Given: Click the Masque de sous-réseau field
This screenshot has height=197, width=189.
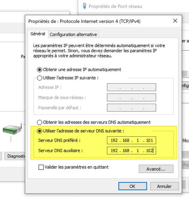Looking at the screenshot, I should 131,97.
